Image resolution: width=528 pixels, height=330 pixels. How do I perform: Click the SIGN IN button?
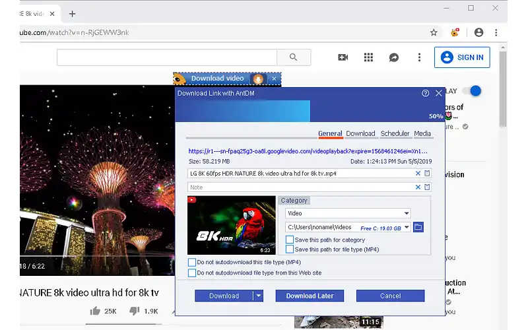pos(462,57)
